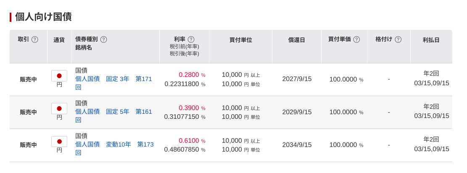
Task: Click help icon next to 格付け
Action: point(398,39)
